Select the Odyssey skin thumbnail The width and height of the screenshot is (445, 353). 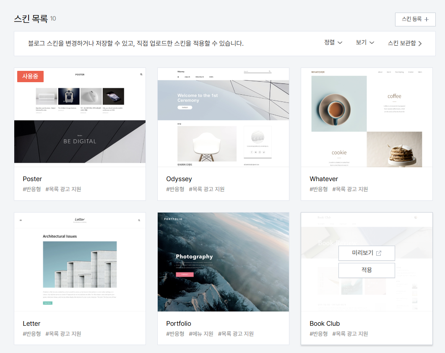(224, 117)
